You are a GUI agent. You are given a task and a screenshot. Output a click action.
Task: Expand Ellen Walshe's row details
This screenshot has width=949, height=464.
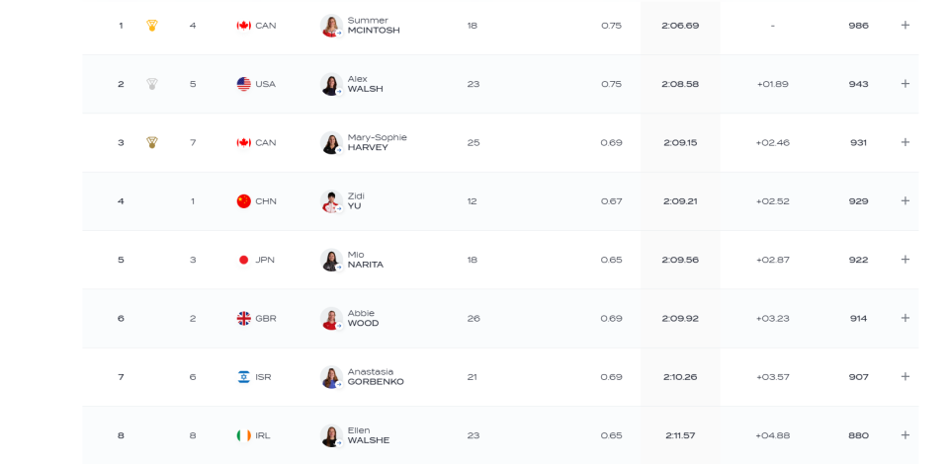(906, 435)
